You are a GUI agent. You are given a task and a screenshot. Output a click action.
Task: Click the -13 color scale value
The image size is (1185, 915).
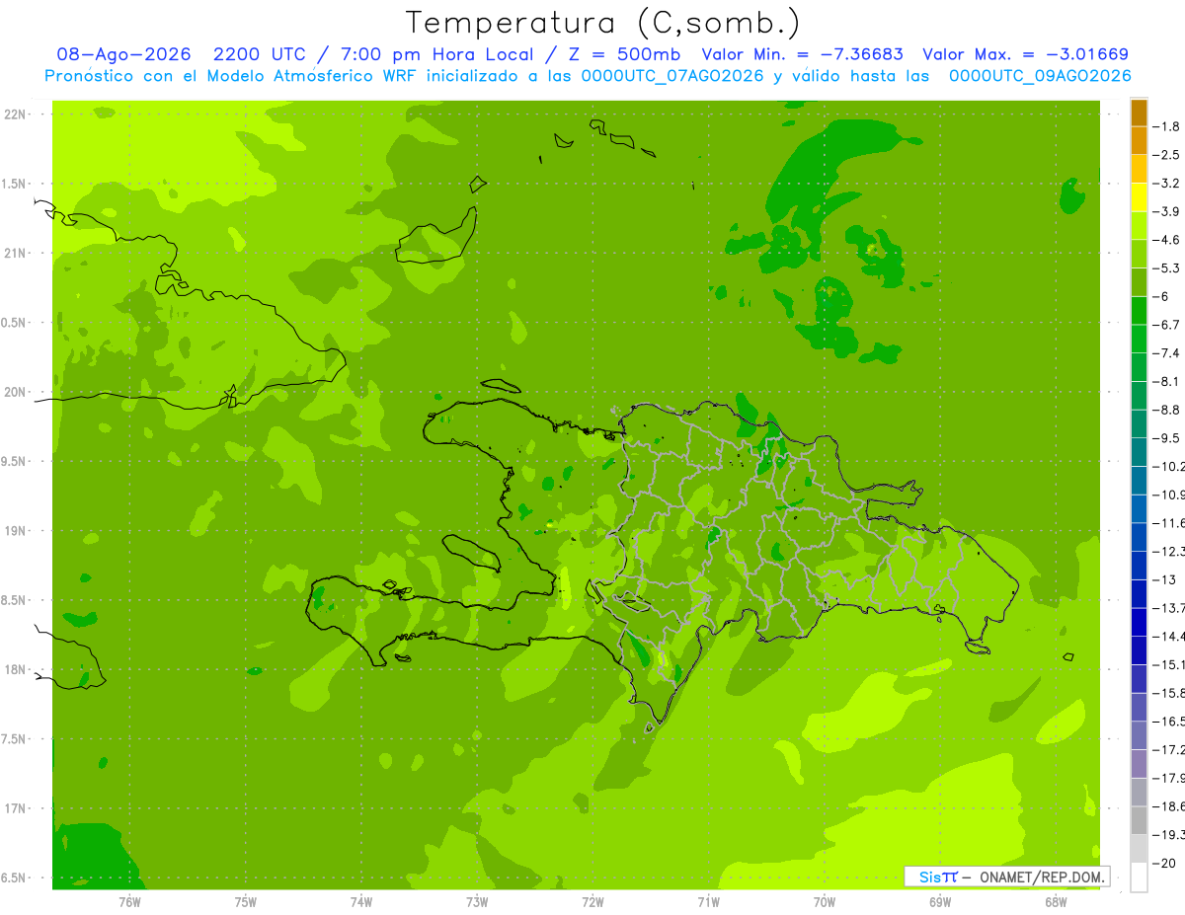1163,579
